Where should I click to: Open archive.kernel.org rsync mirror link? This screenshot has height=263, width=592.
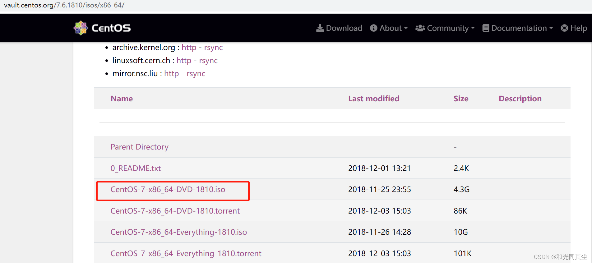click(x=213, y=48)
